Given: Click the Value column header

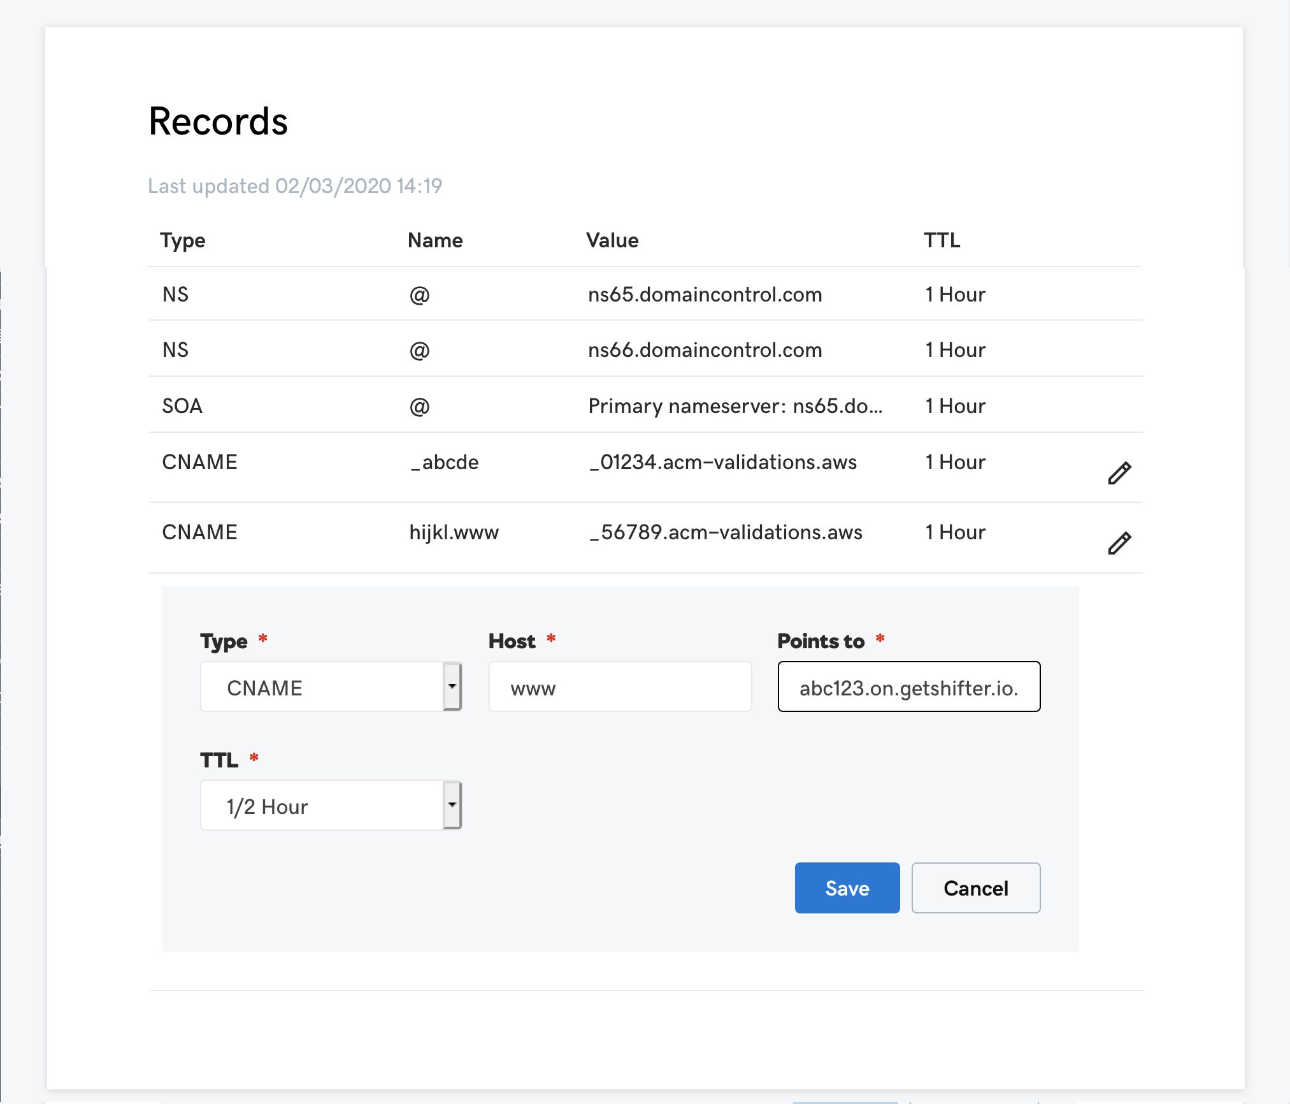Looking at the screenshot, I should pyautogui.click(x=612, y=240).
